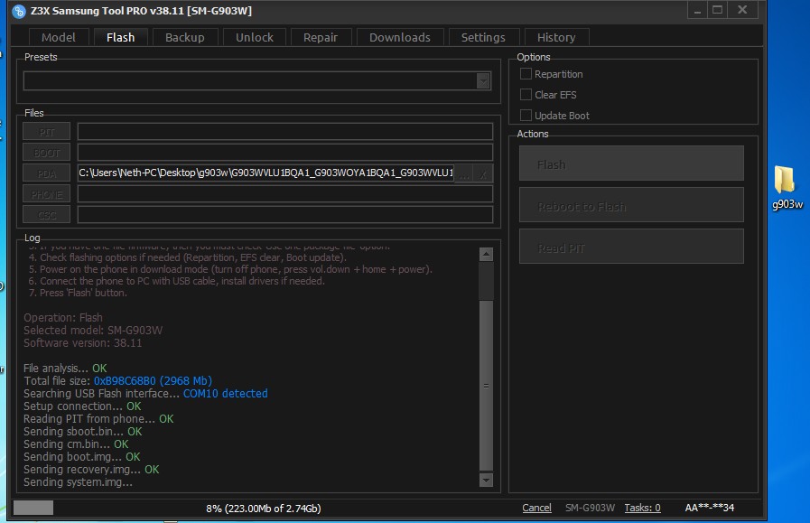Viewport: 810px width, 523px height.
Task: Click 'Sending boot.img... OK' log line
Action: click(81, 457)
